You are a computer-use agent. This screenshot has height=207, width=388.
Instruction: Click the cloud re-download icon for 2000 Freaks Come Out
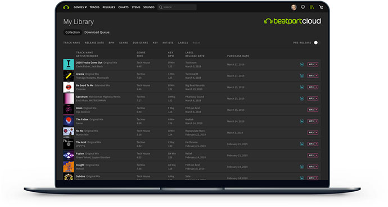tap(302, 64)
